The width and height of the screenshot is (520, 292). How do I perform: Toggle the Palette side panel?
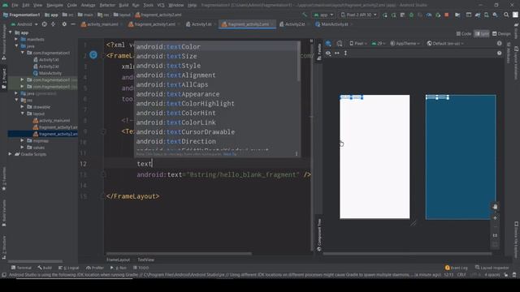click(319, 52)
